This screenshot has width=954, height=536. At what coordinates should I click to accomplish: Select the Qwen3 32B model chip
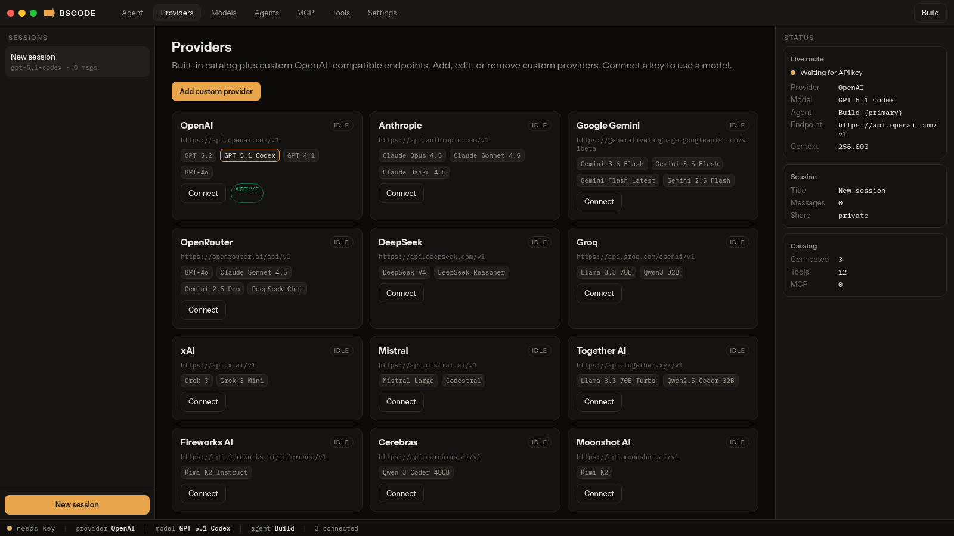(x=661, y=272)
